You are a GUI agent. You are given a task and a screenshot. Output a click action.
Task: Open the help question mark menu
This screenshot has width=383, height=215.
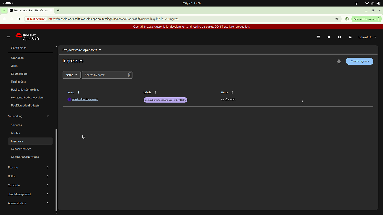350,37
